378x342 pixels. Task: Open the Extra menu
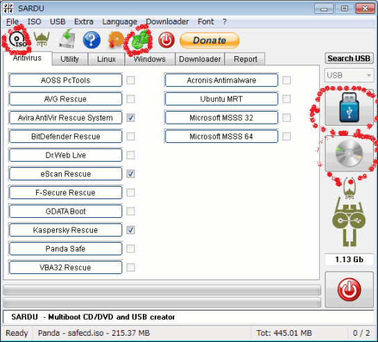(x=84, y=22)
